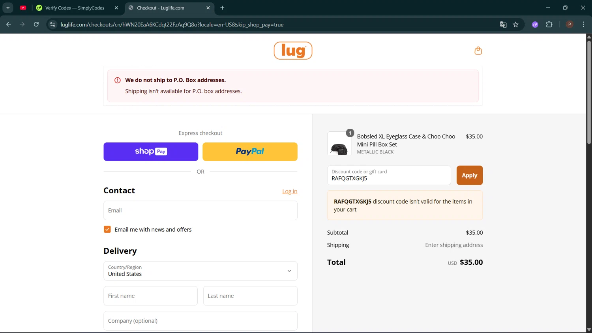Focus the Email input field
The height and width of the screenshot is (333, 592).
(x=200, y=210)
